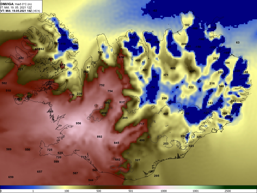Image resolution: width=257 pixels, height=193 pixels.
Task: Select the 717 height value
Action: tap(142, 124)
